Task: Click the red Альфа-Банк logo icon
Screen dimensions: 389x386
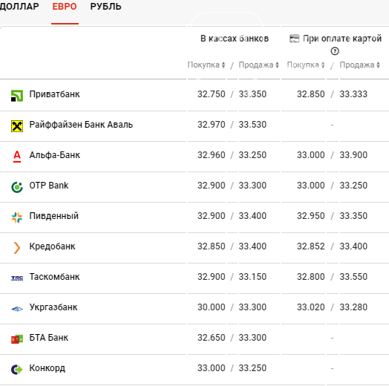Action: (x=17, y=157)
